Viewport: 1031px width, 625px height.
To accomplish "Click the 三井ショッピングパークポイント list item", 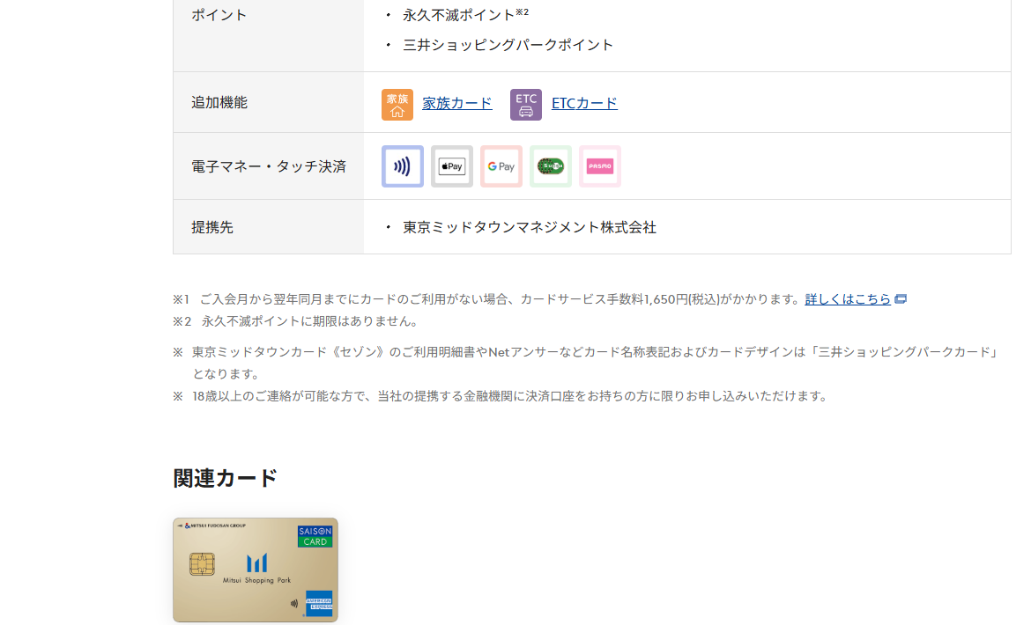I will 508,45.
